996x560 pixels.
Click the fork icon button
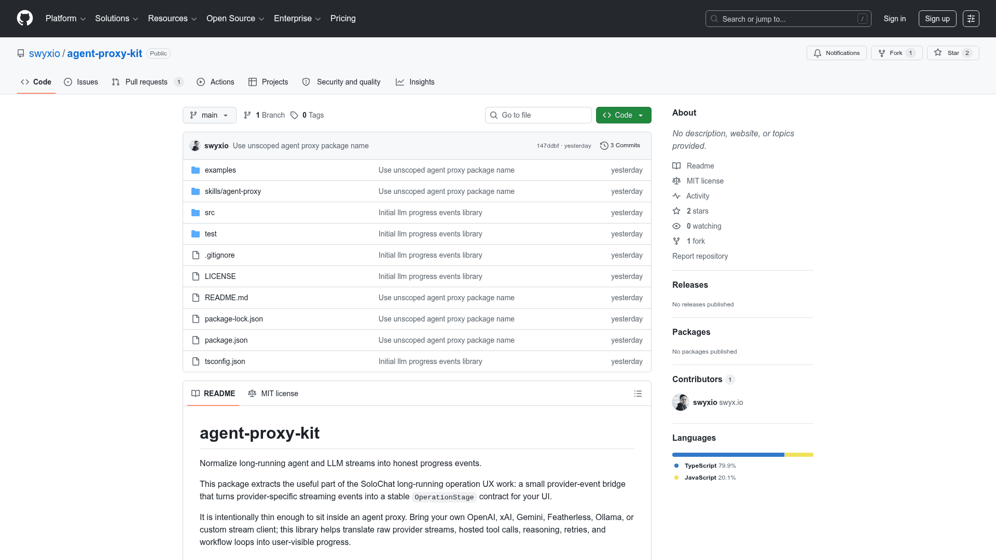[x=882, y=53]
